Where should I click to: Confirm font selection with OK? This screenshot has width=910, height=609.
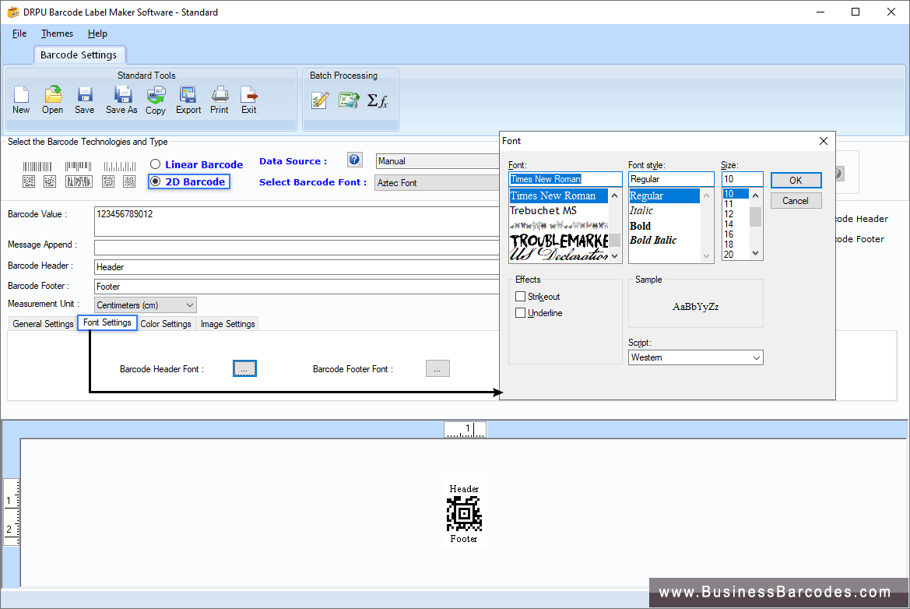[795, 180]
